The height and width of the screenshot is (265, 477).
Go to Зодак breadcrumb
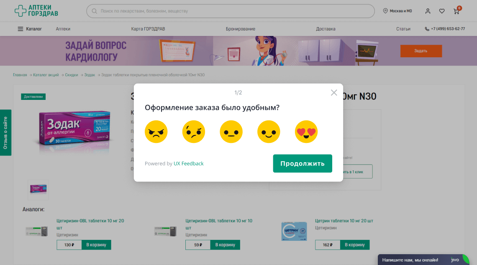(x=90, y=75)
